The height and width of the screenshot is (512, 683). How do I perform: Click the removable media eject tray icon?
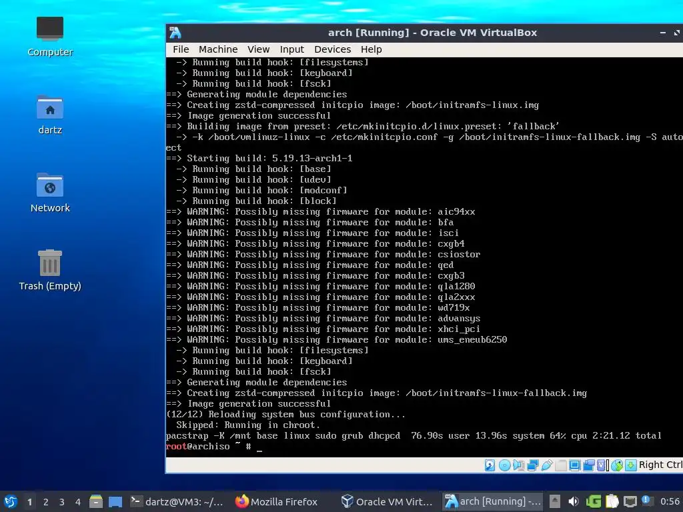click(554, 502)
